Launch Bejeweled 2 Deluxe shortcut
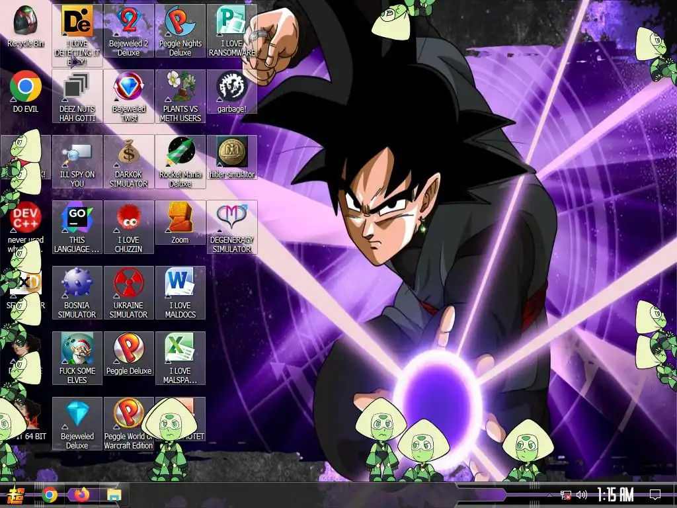The height and width of the screenshot is (508, 677). click(x=129, y=30)
